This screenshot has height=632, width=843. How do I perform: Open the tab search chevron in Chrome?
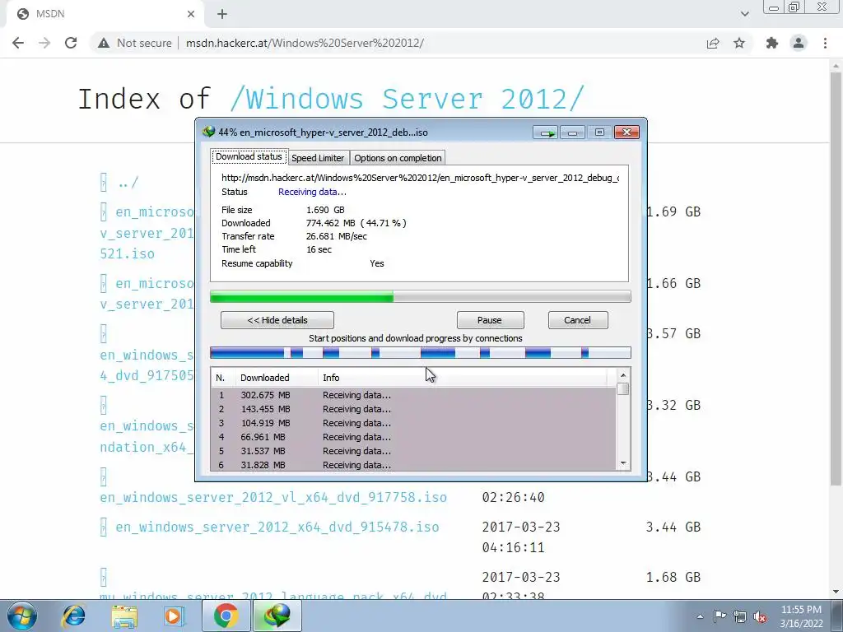click(744, 14)
